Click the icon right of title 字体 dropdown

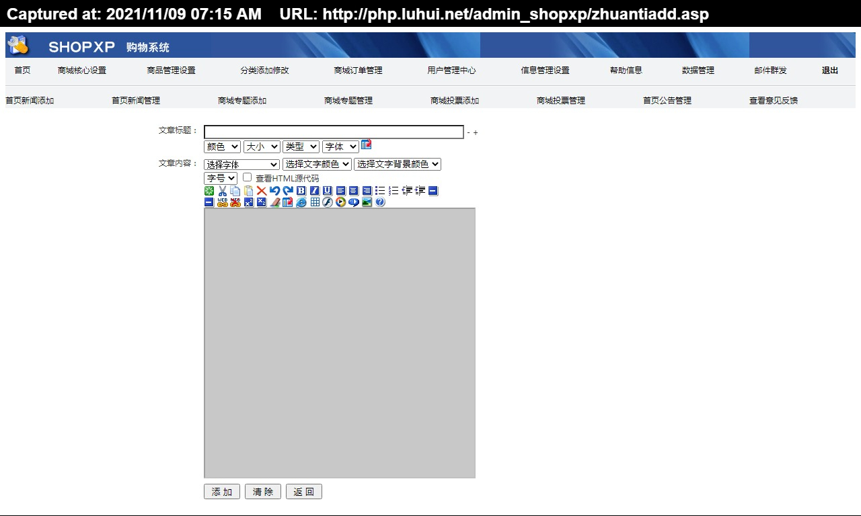pos(366,145)
